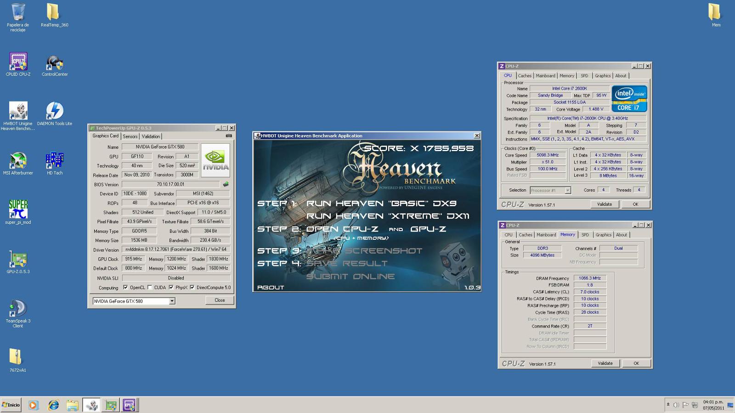Open About tab in bottom CPU-Z window
Image resolution: width=735 pixels, height=413 pixels.
(x=622, y=235)
